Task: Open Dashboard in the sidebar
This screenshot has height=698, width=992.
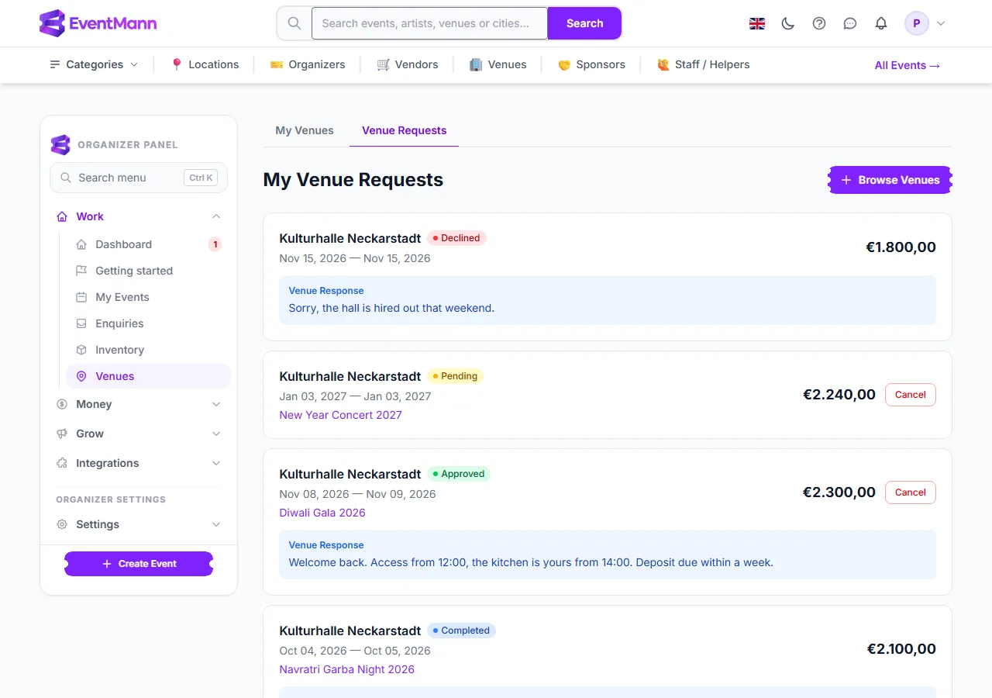Action: click(148, 244)
